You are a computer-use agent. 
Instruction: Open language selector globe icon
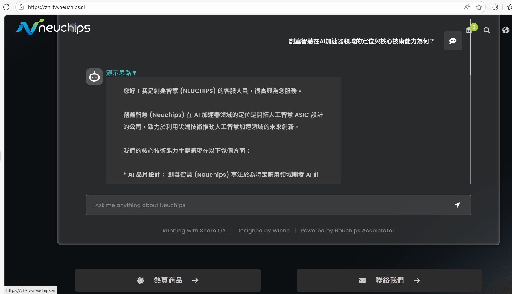click(x=506, y=30)
